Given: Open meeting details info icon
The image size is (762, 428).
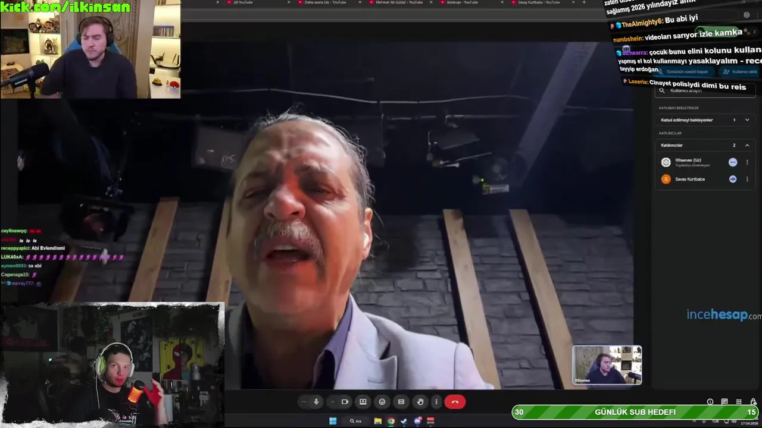Looking at the screenshot, I should [x=710, y=402].
